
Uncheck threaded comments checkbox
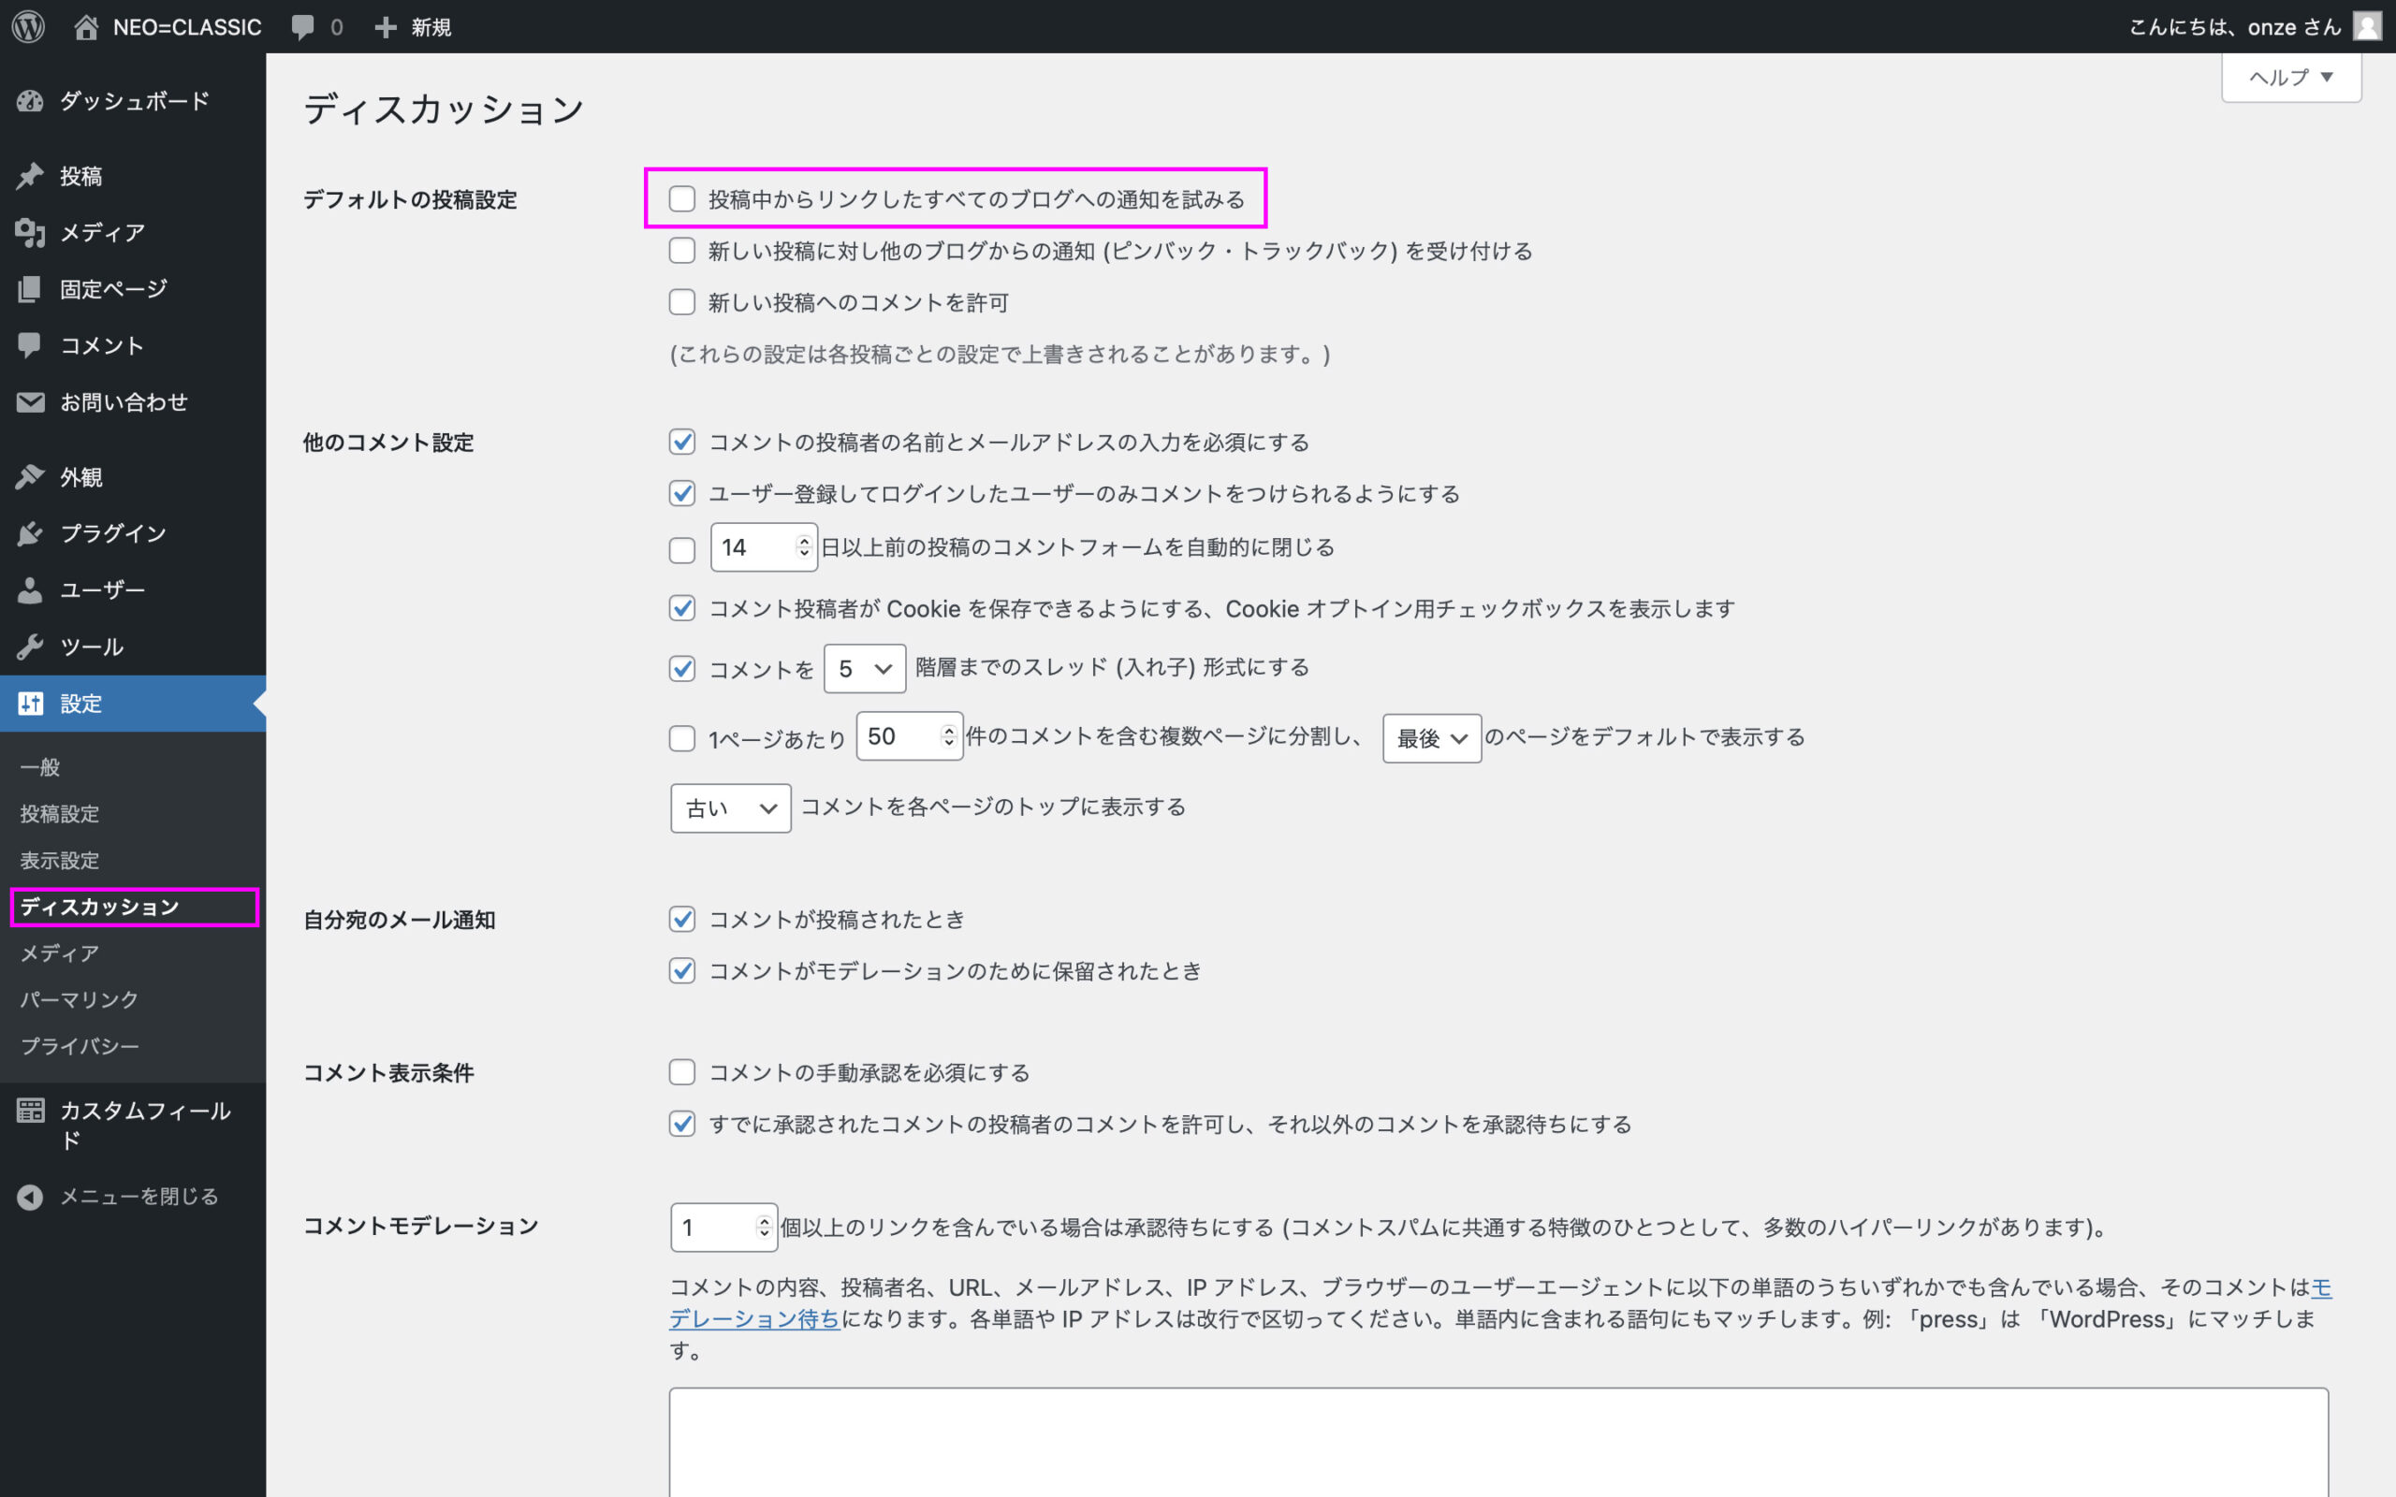click(682, 669)
